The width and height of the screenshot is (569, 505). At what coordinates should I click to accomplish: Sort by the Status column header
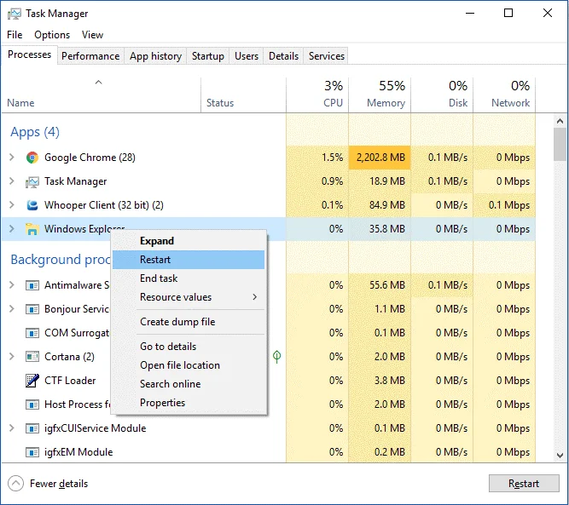243,95
